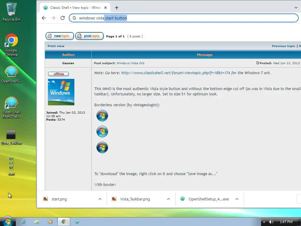This screenshot has height=226, width=301.
Task: Open the downloaded start.png file
Action: coord(59,199)
